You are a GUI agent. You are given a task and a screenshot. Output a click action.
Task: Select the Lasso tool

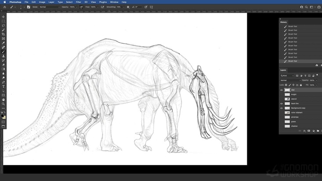pos(3,25)
